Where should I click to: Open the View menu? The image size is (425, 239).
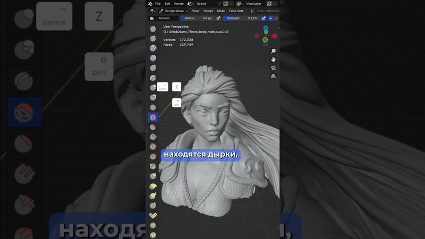click(195, 11)
